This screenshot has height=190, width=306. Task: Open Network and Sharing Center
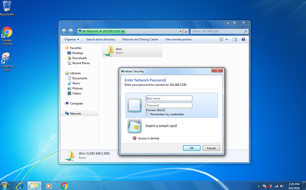pos(140,39)
